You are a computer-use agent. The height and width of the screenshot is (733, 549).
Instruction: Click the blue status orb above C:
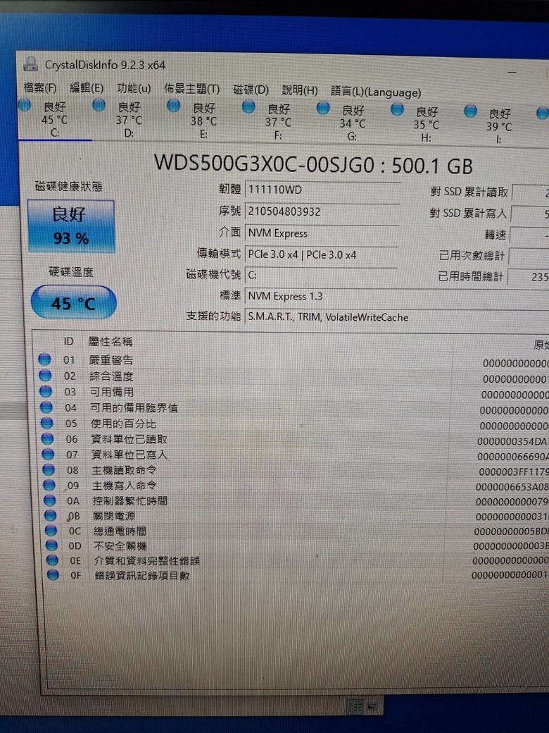[24, 105]
